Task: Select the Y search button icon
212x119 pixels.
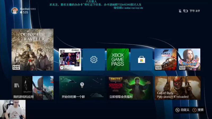Action: pos(194,110)
